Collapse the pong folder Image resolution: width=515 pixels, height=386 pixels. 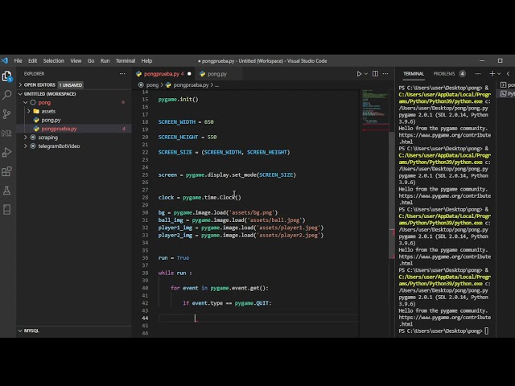click(25, 102)
